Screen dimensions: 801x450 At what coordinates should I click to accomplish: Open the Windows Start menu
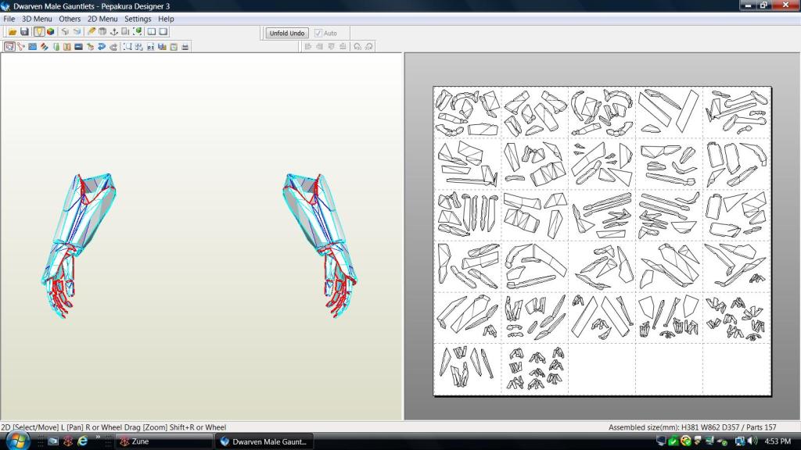pyautogui.click(x=17, y=441)
